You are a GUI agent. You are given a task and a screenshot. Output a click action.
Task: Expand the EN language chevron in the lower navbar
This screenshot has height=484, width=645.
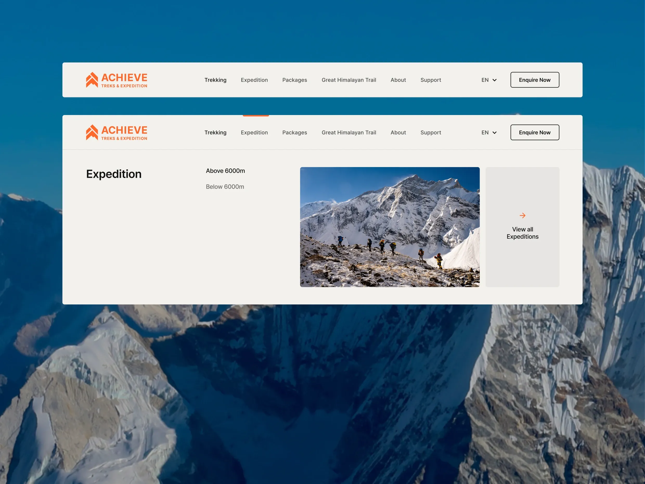[x=494, y=132]
